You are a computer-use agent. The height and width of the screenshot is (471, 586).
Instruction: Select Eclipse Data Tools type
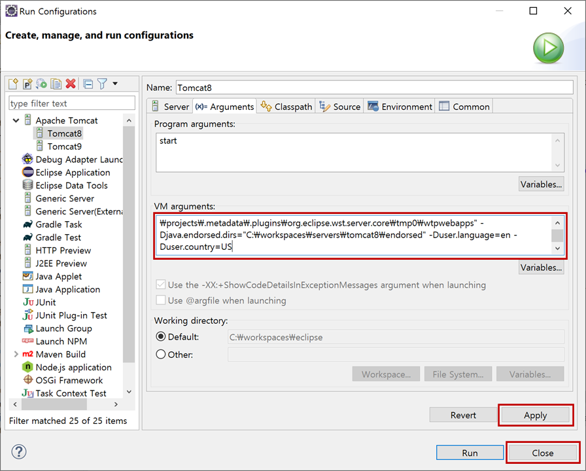(x=65, y=185)
